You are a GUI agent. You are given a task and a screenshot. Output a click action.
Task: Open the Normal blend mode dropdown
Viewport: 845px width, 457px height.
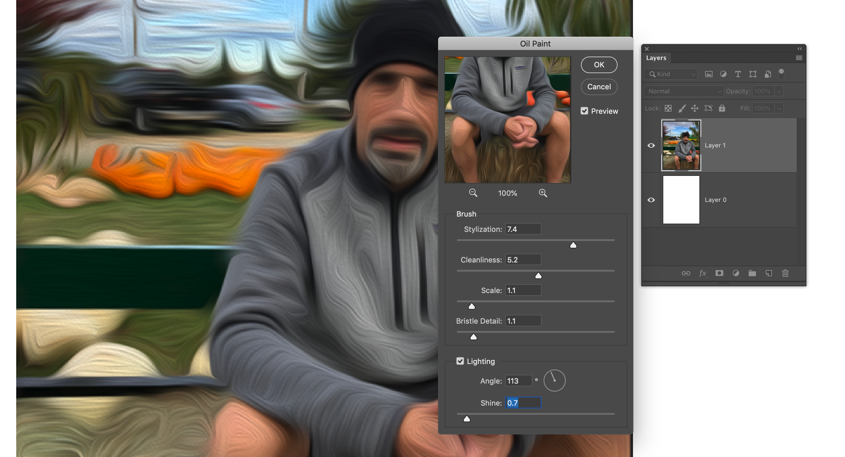coord(683,91)
